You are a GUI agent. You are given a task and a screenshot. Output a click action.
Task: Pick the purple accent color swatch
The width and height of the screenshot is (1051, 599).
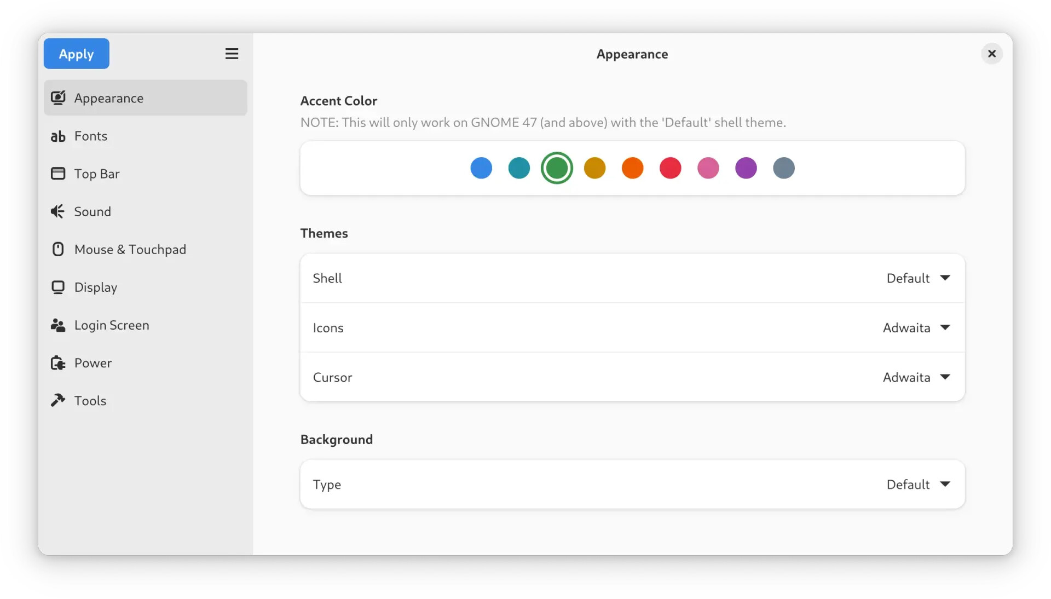click(746, 168)
